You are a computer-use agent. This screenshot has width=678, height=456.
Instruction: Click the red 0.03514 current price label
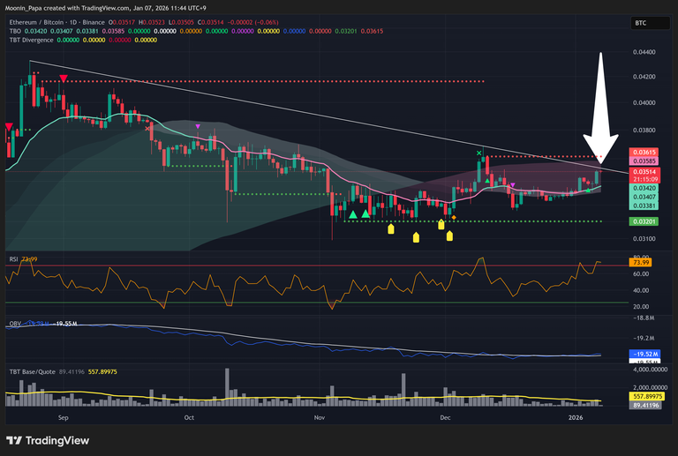click(x=642, y=170)
